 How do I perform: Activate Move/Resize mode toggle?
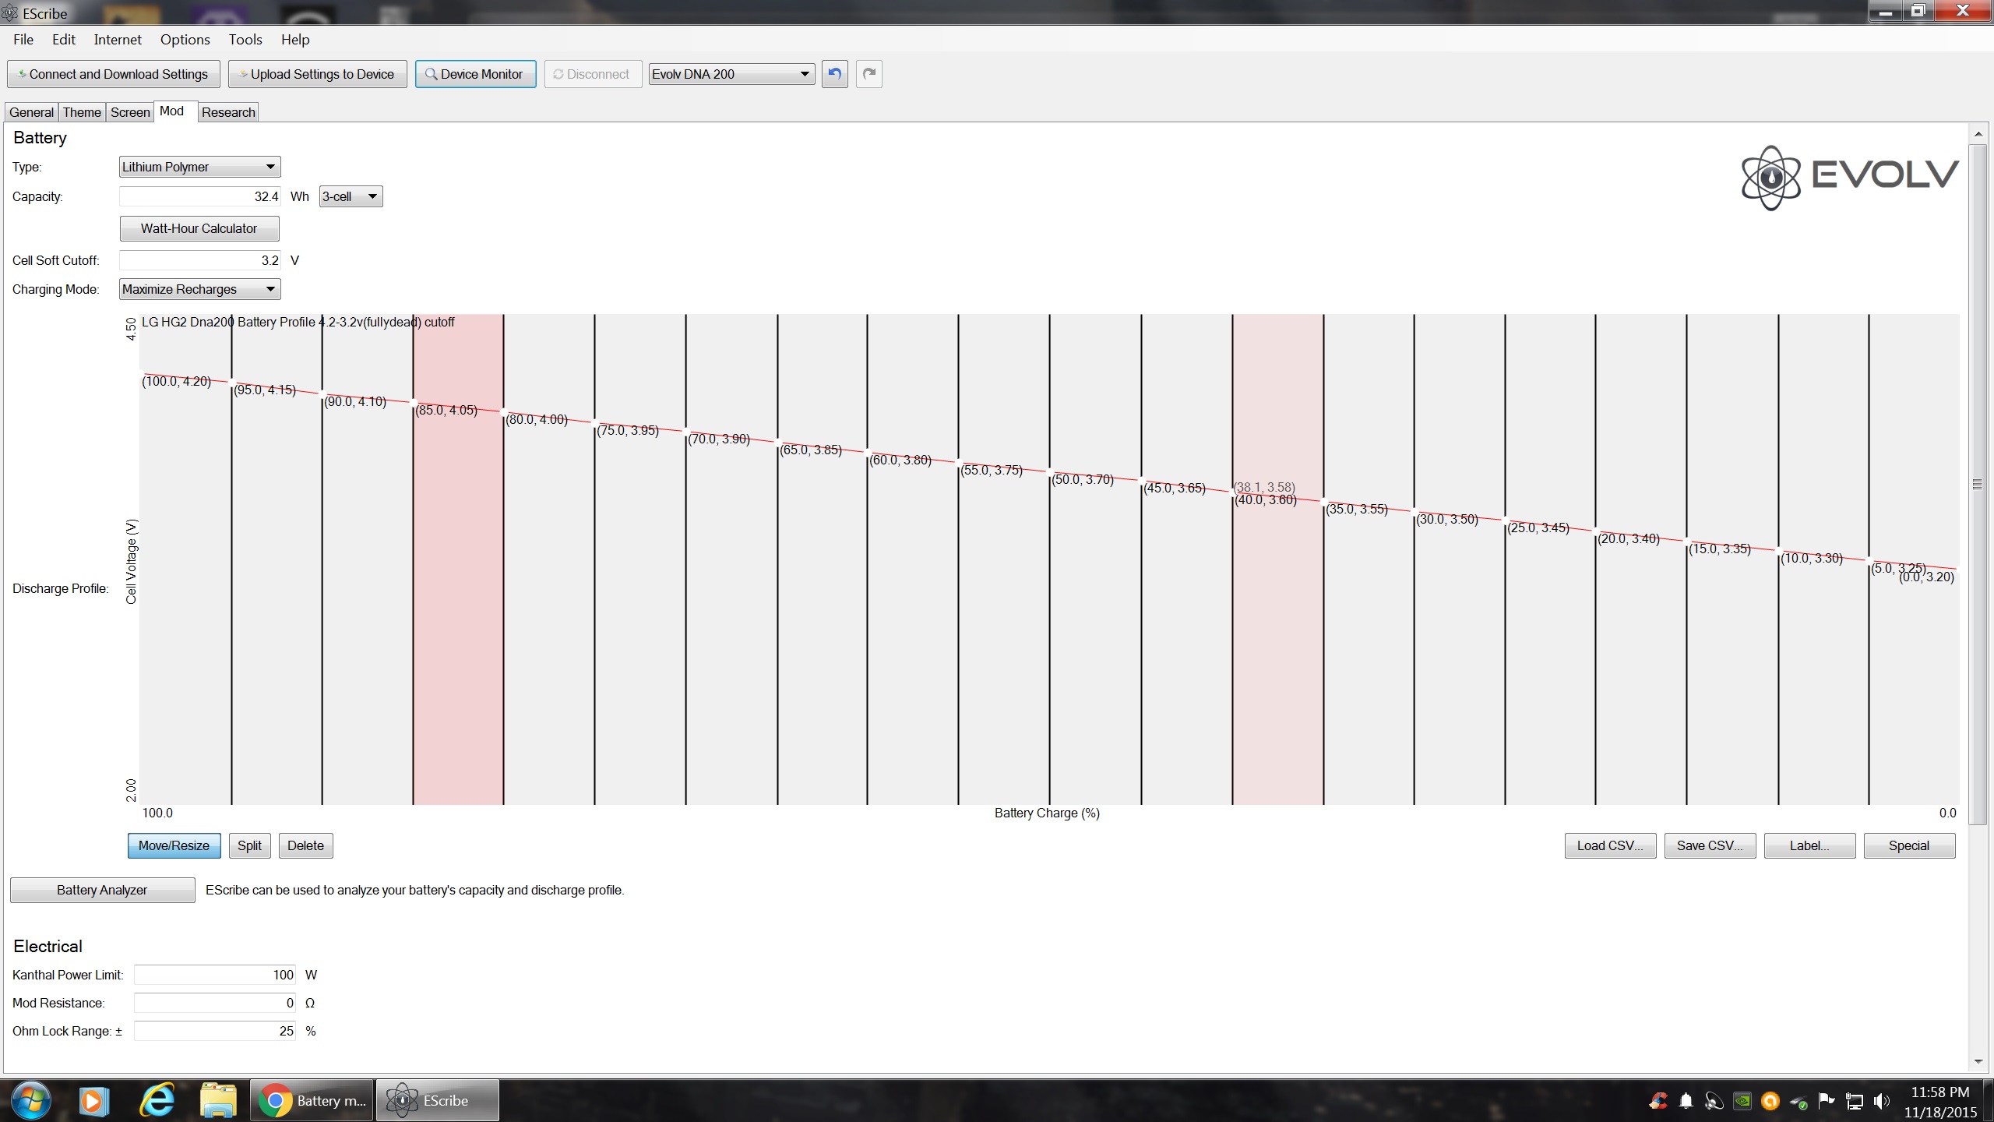(174, 845)
